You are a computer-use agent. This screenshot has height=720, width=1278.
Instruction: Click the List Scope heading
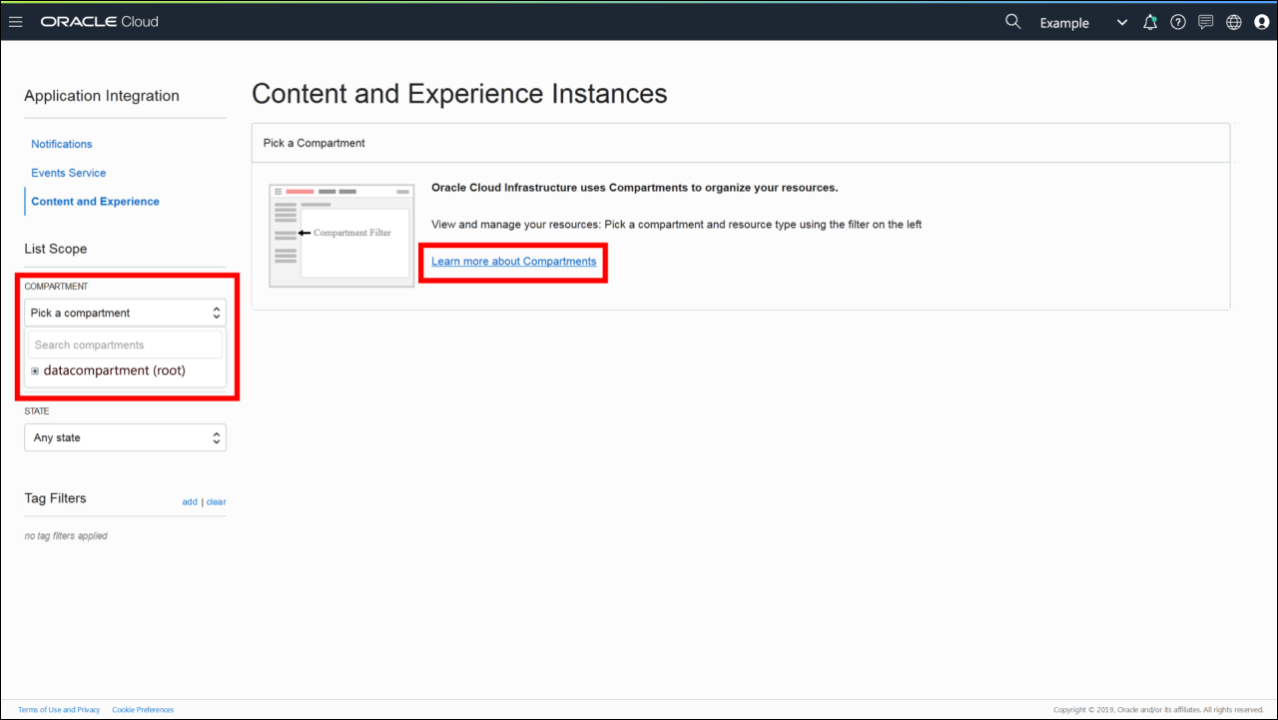tap(56, 249)
